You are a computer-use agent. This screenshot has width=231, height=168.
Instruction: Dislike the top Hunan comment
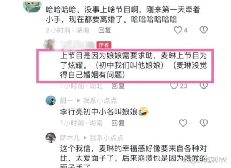204,30
